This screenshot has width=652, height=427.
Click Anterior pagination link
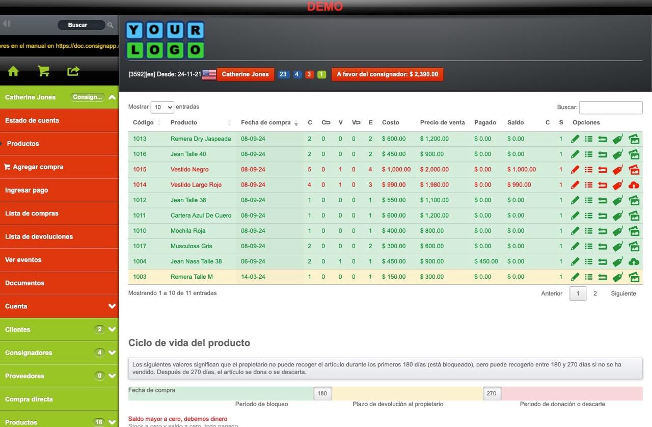552,293
